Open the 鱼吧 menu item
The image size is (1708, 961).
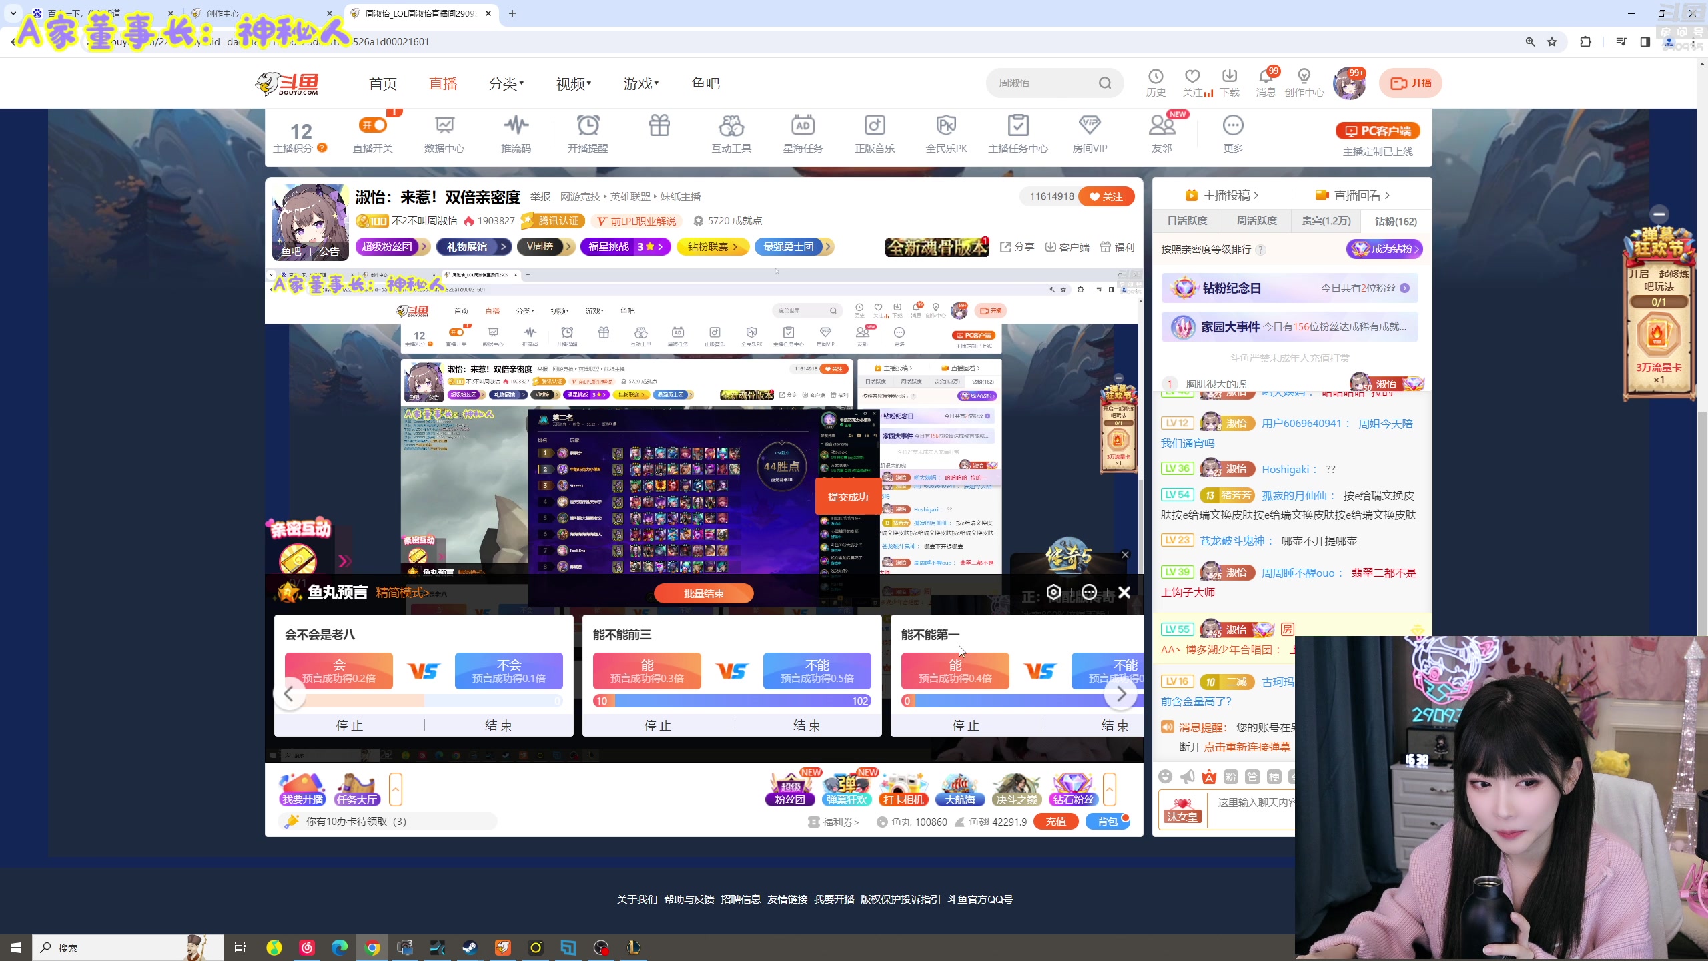point(706,84)
